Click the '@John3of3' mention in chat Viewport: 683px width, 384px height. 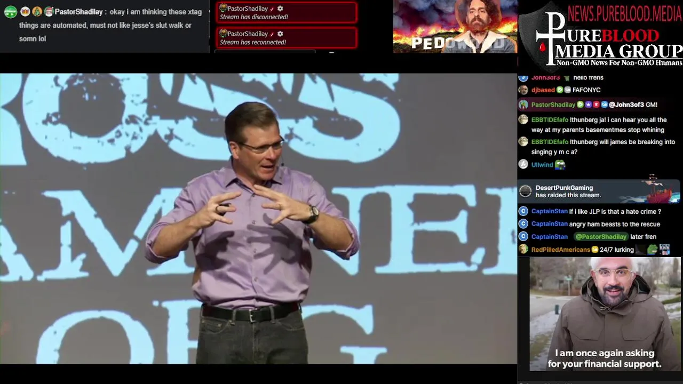point(626,105)
